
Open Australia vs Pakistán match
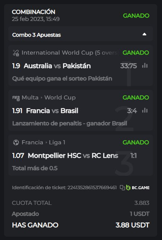click(x=57, y=66)
